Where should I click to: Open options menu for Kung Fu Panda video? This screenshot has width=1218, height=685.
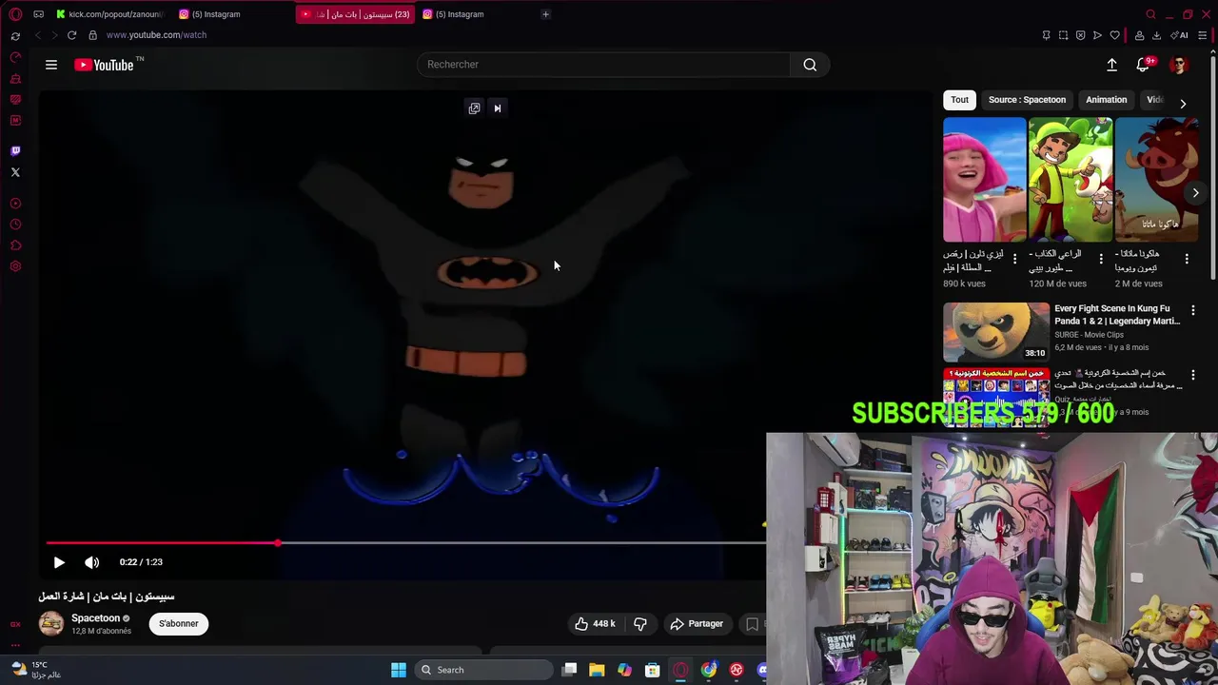pyautogui.click(x=1192, y=310)
